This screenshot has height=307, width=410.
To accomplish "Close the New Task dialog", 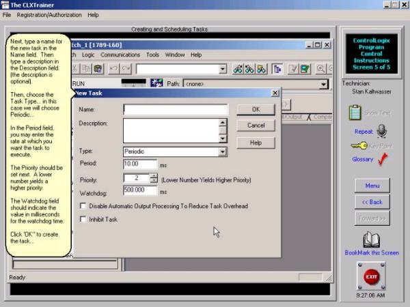I will point(275,93).
